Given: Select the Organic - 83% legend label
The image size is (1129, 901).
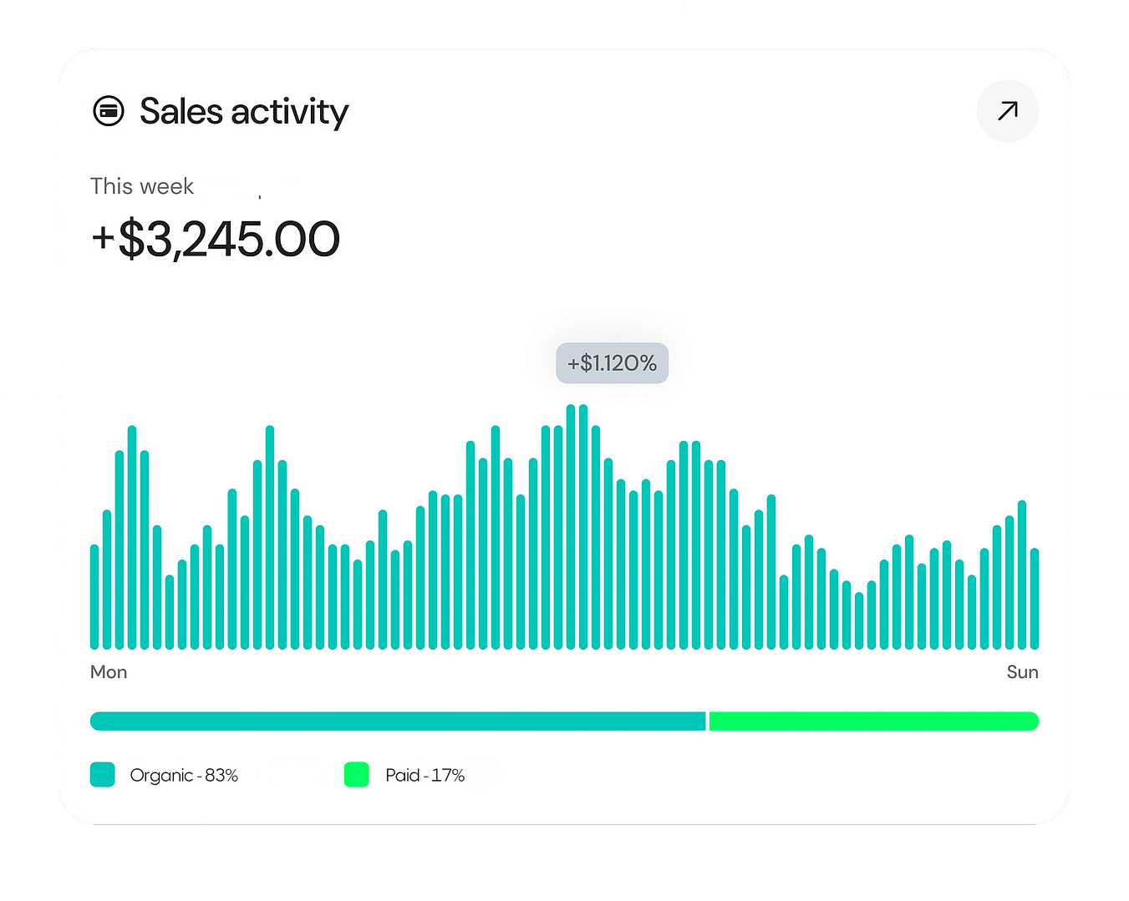Looking at the screenshot, I should pos(184,776).
